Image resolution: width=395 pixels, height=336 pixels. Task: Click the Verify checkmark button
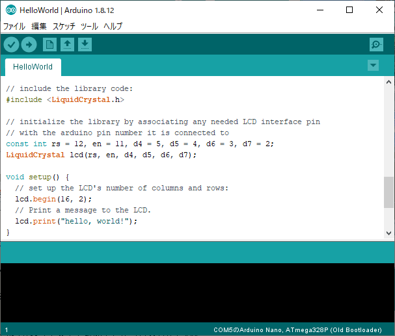tap(11, 45)
